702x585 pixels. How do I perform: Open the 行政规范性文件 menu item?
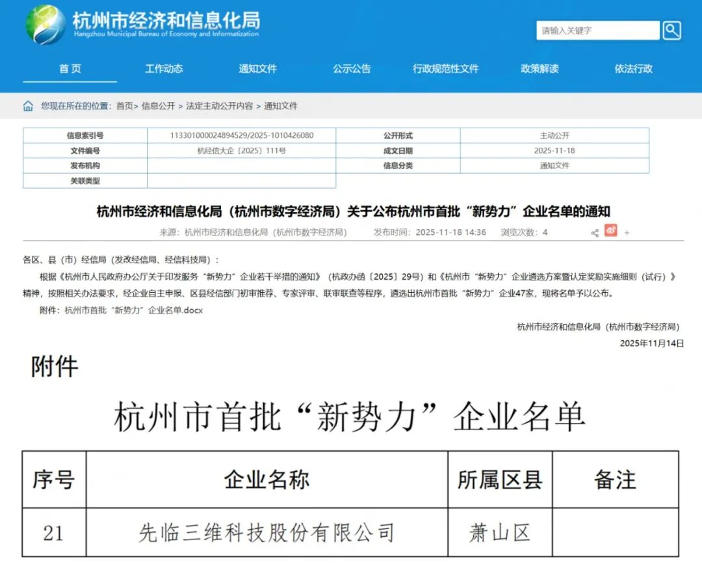pos(447,69)
